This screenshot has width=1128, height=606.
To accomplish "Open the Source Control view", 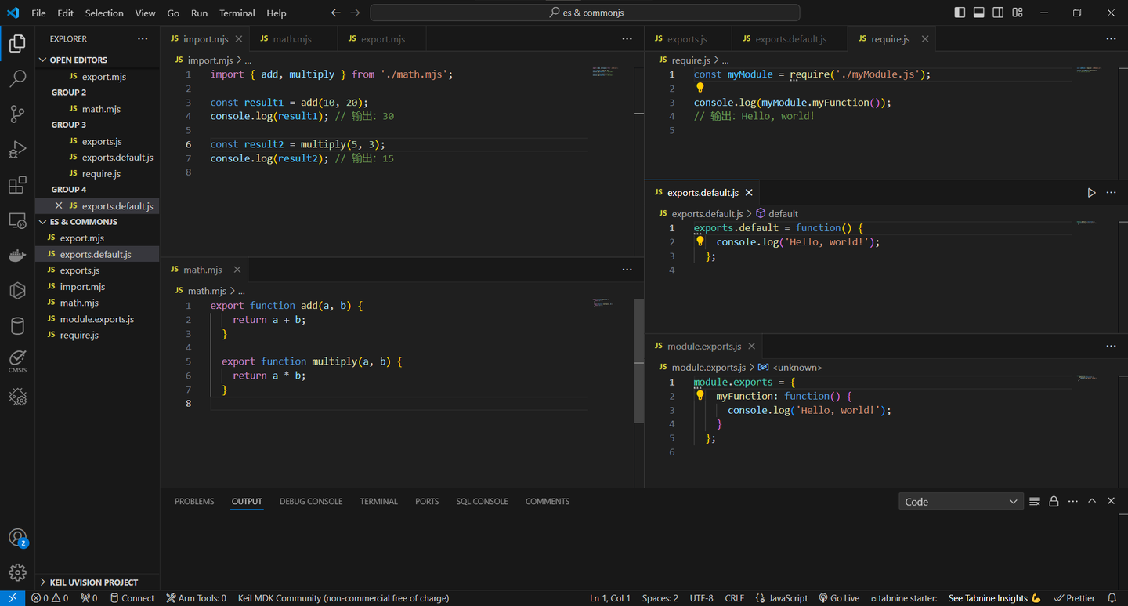I will coord(17,114).
